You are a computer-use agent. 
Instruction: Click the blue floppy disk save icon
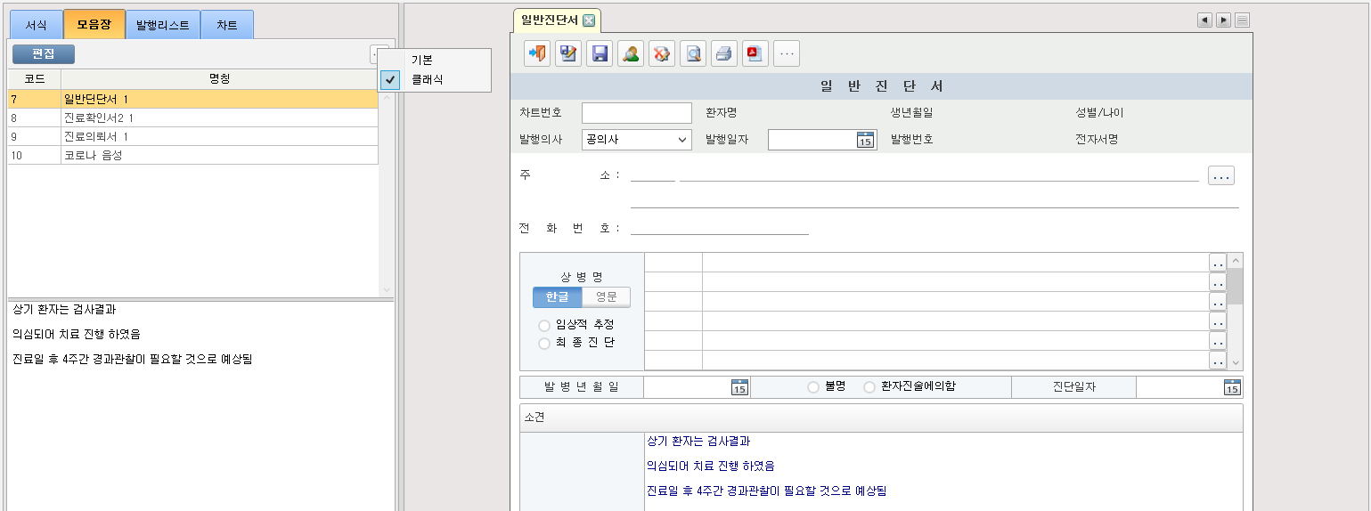pos(600,53)
